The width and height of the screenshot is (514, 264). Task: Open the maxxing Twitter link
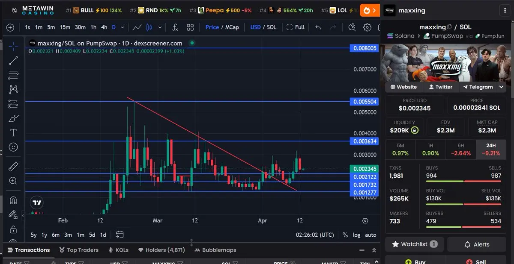click(x=440, y=87)
